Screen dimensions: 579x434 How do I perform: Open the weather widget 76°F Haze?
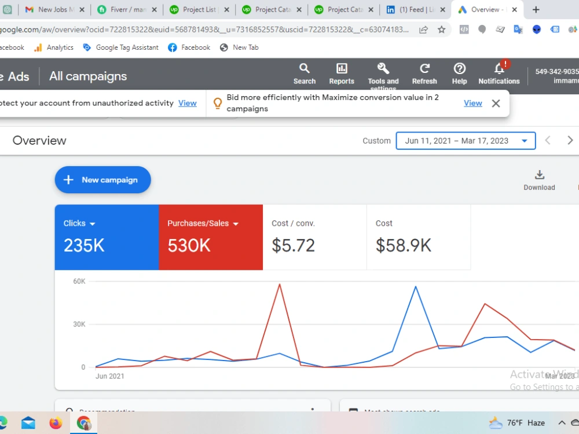point(516,423)
